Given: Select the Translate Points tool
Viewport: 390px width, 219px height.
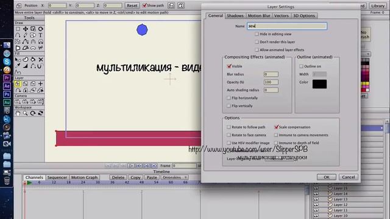Looking at the screenshot, I should point(26,29).
